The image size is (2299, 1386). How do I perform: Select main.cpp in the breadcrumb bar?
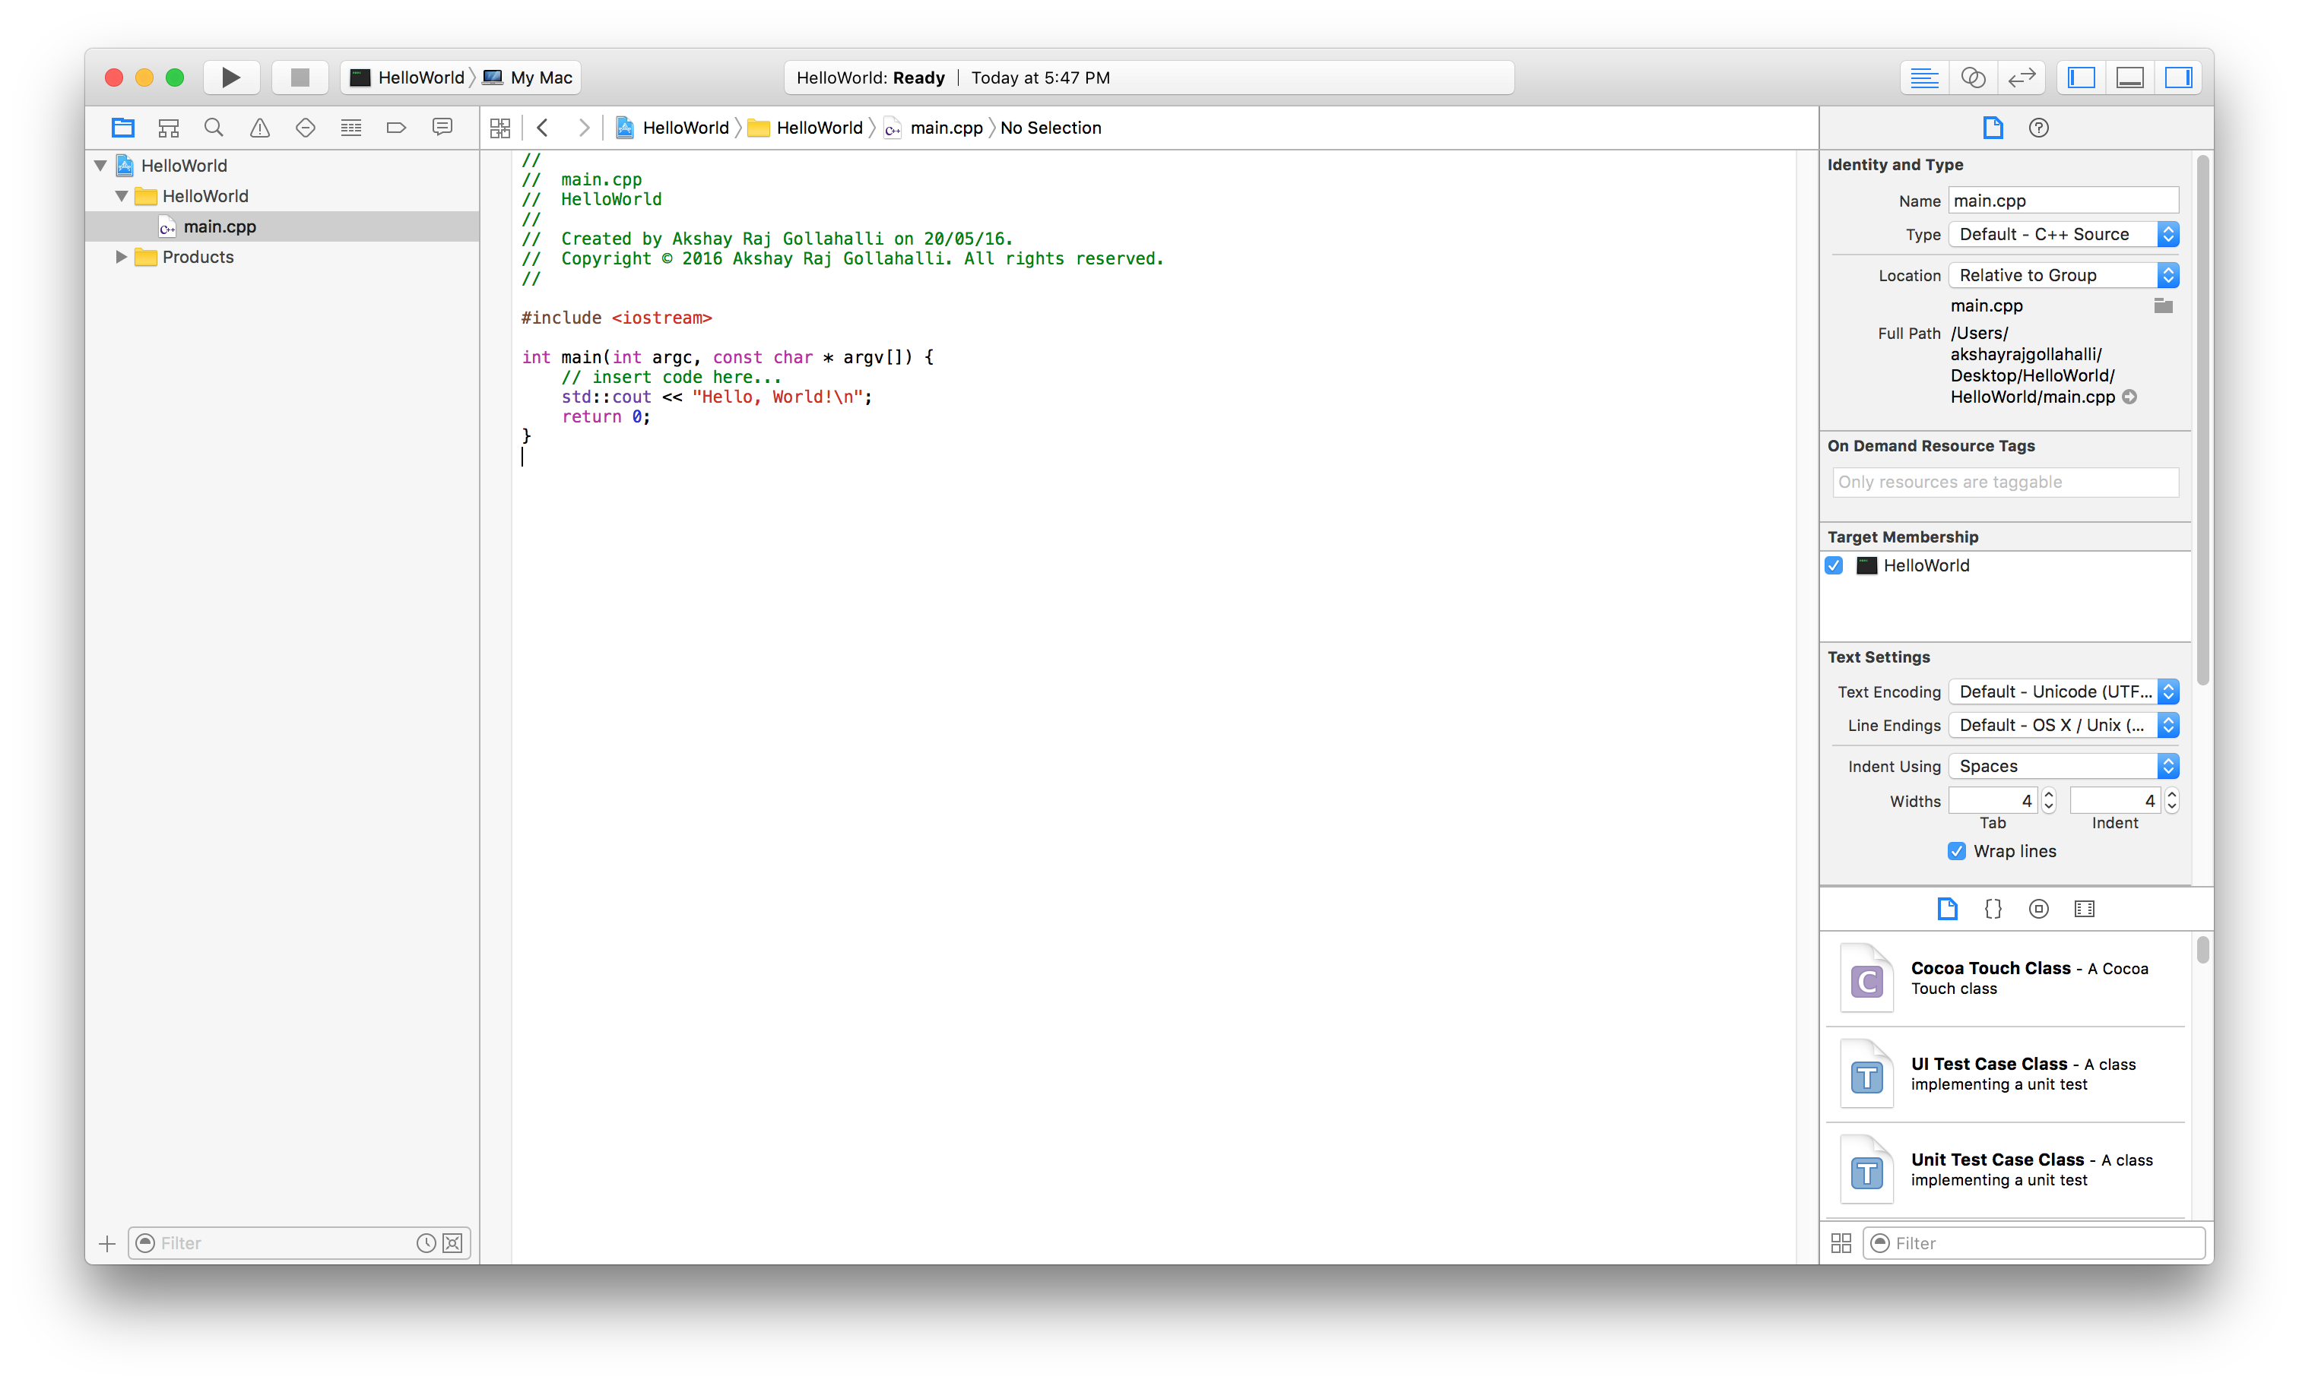pos(945,128)
